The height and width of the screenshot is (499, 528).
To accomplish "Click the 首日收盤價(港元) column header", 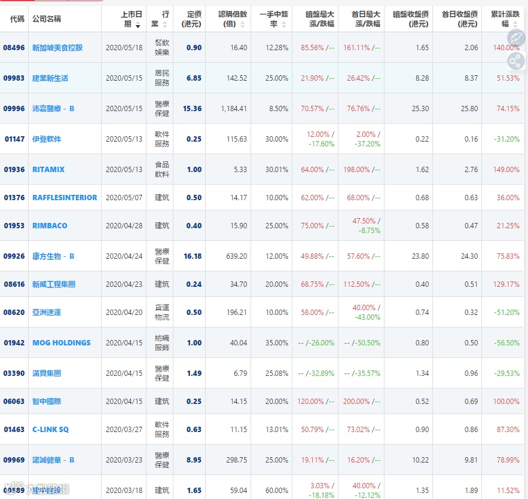I will [460, 19].
